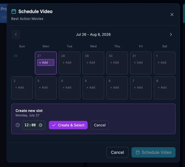Add a slot on Monday 3

pyautogui.click(x=43, y=88)
